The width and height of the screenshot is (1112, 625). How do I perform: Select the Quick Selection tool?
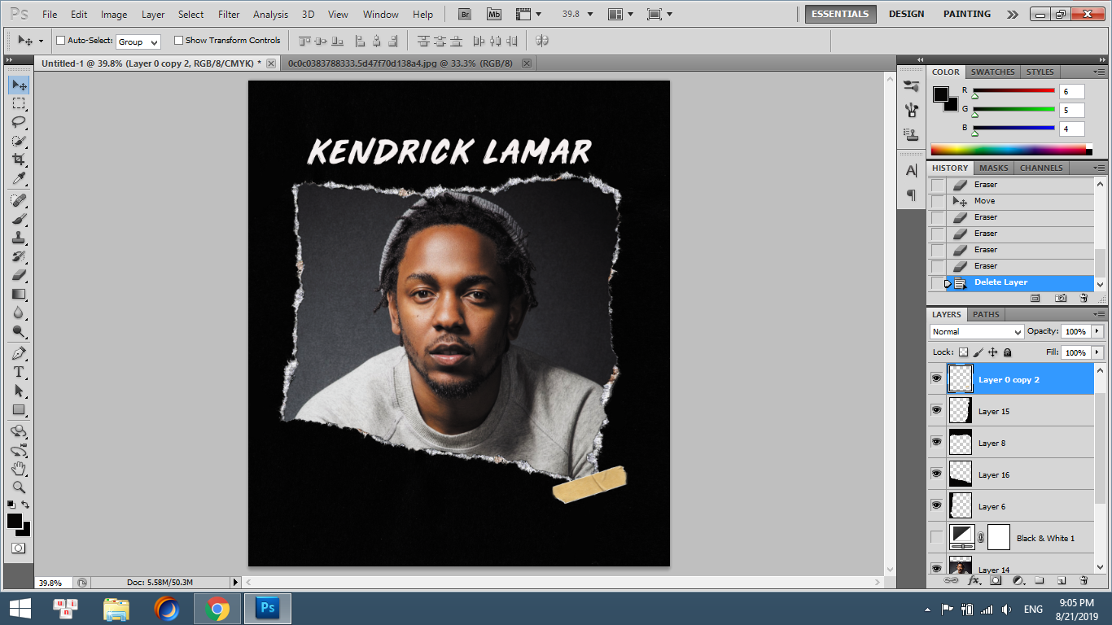pos(19,141)
